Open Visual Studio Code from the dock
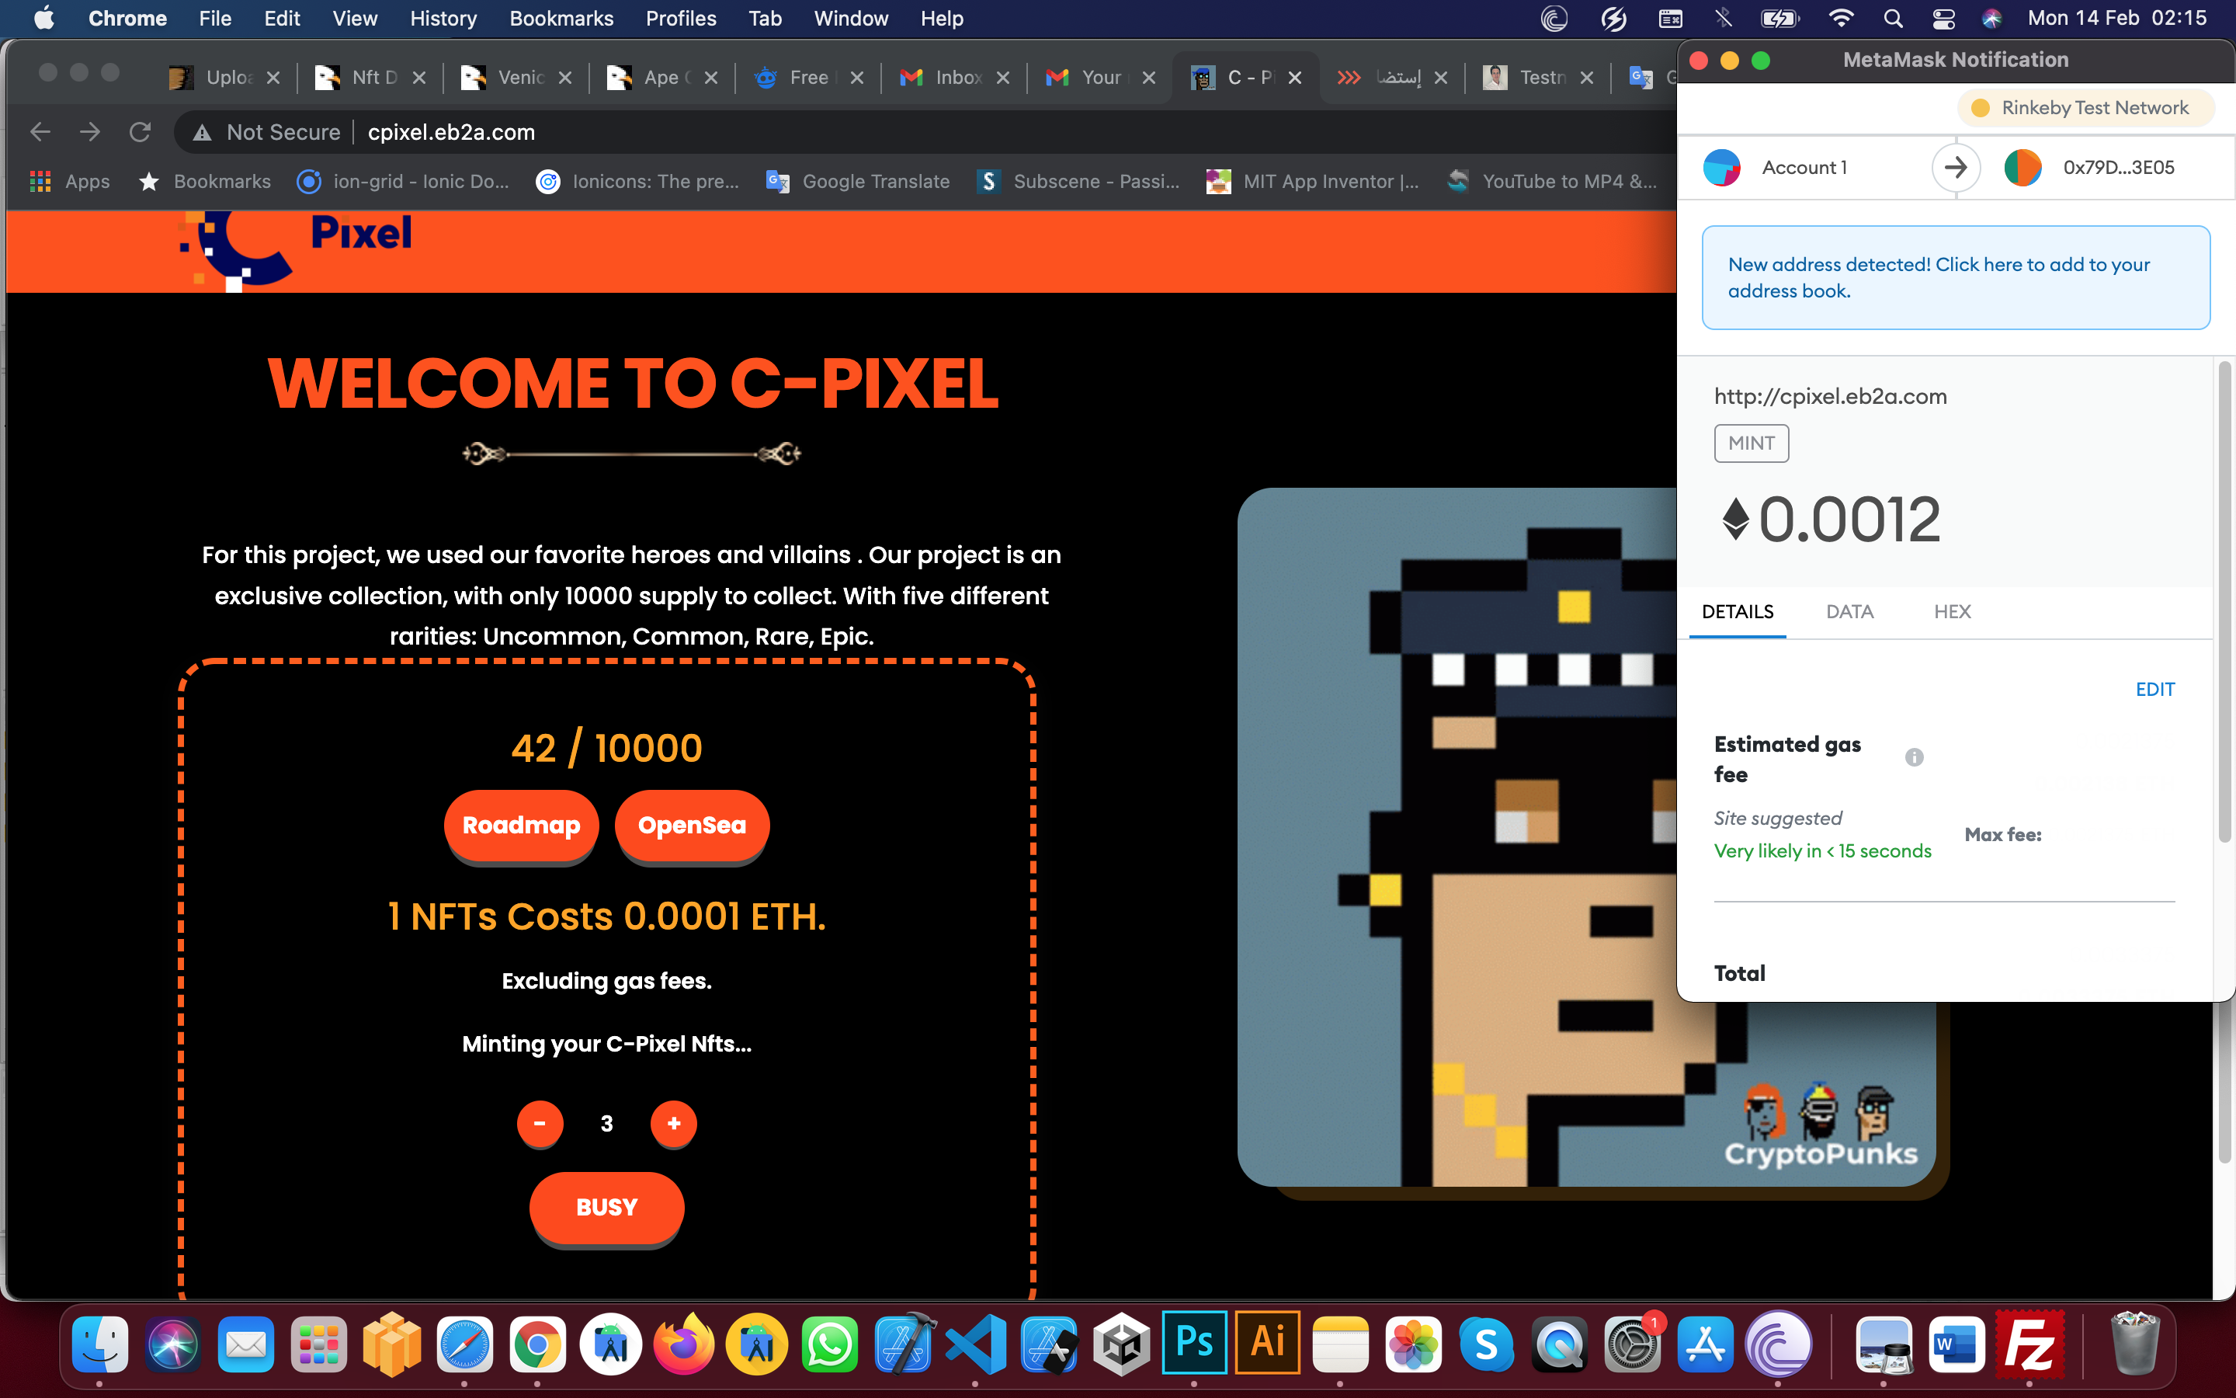2236x1398 pixels. pyautogui.click(x=976, y=1344)
